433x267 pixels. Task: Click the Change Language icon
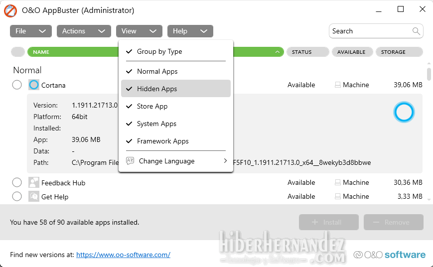click(130, 161)
